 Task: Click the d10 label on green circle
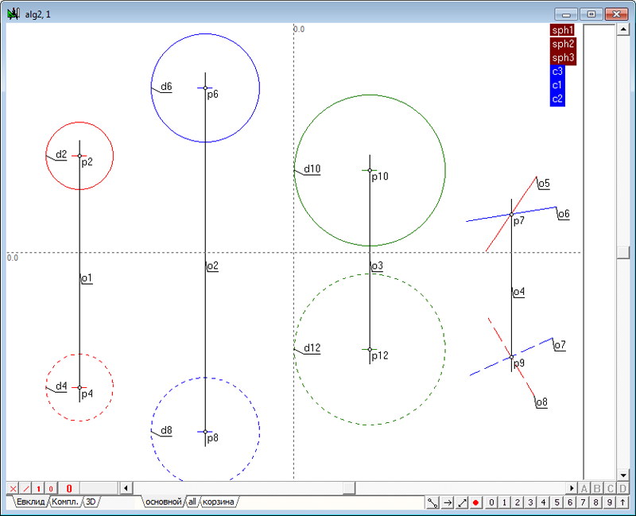point(312,169)
